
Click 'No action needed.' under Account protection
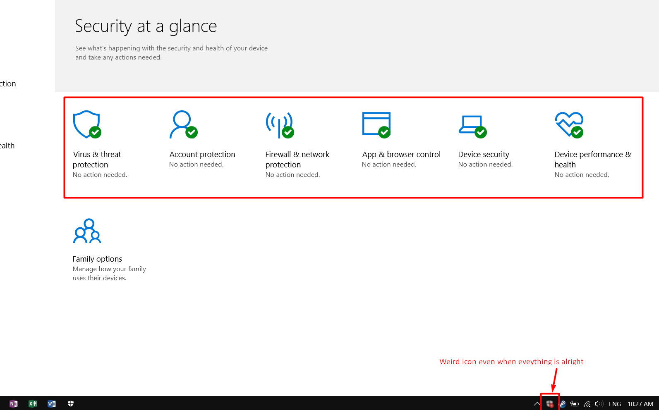[x=196, y=164]
